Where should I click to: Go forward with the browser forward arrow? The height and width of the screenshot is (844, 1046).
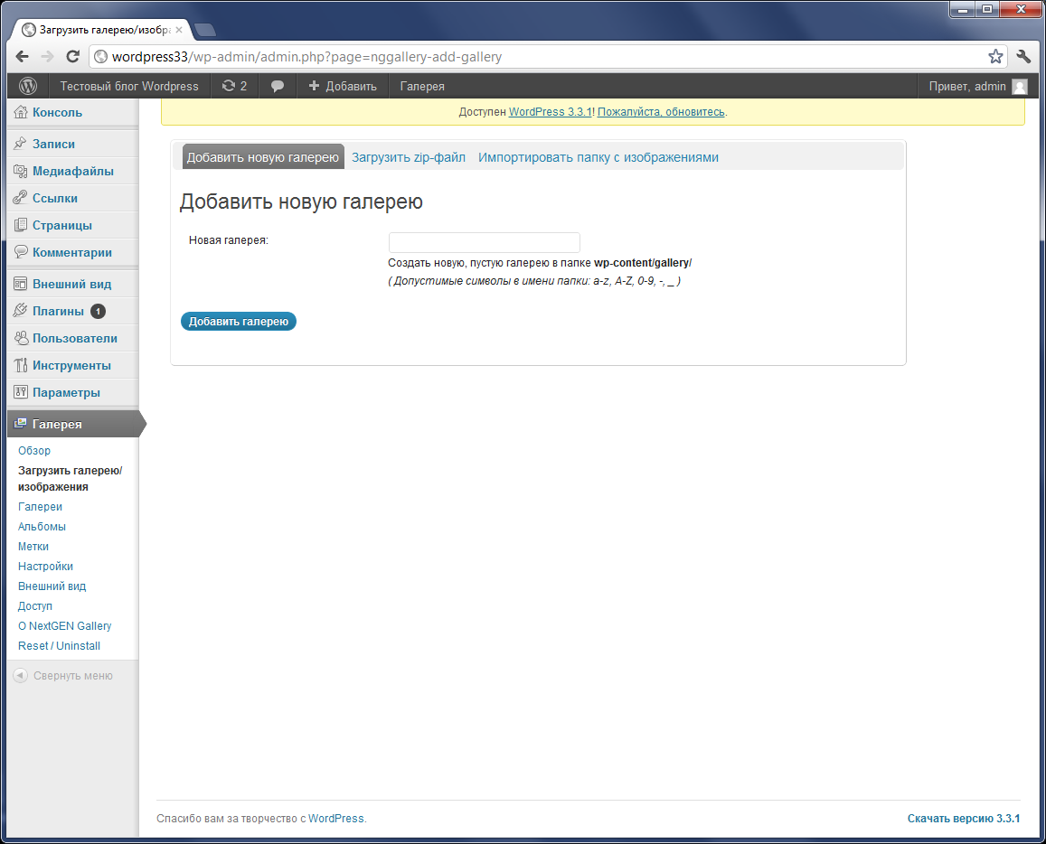[x=47, y=57]
